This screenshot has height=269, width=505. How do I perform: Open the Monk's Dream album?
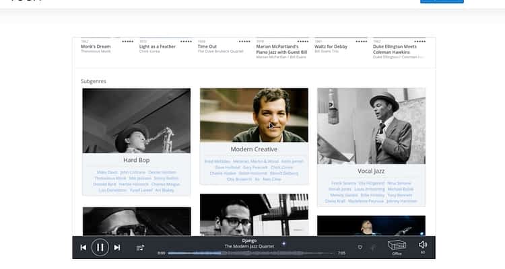coord(96,46)
